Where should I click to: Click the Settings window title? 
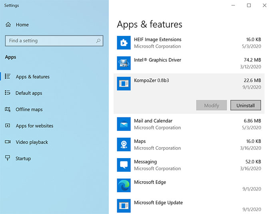click(x=12, y=6)
